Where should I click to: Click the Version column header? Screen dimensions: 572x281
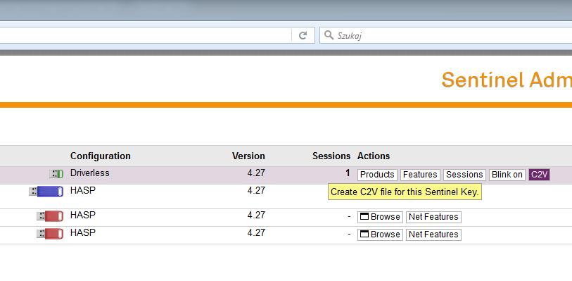pos(248,156)
